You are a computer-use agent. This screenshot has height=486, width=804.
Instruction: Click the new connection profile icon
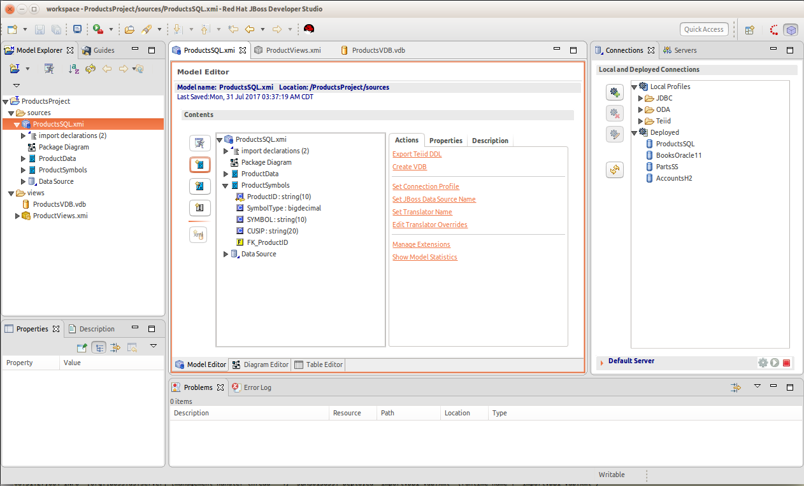tap(614, 93)
